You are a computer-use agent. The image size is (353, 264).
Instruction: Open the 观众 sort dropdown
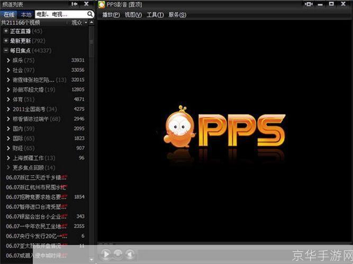[x=79, y=23]
